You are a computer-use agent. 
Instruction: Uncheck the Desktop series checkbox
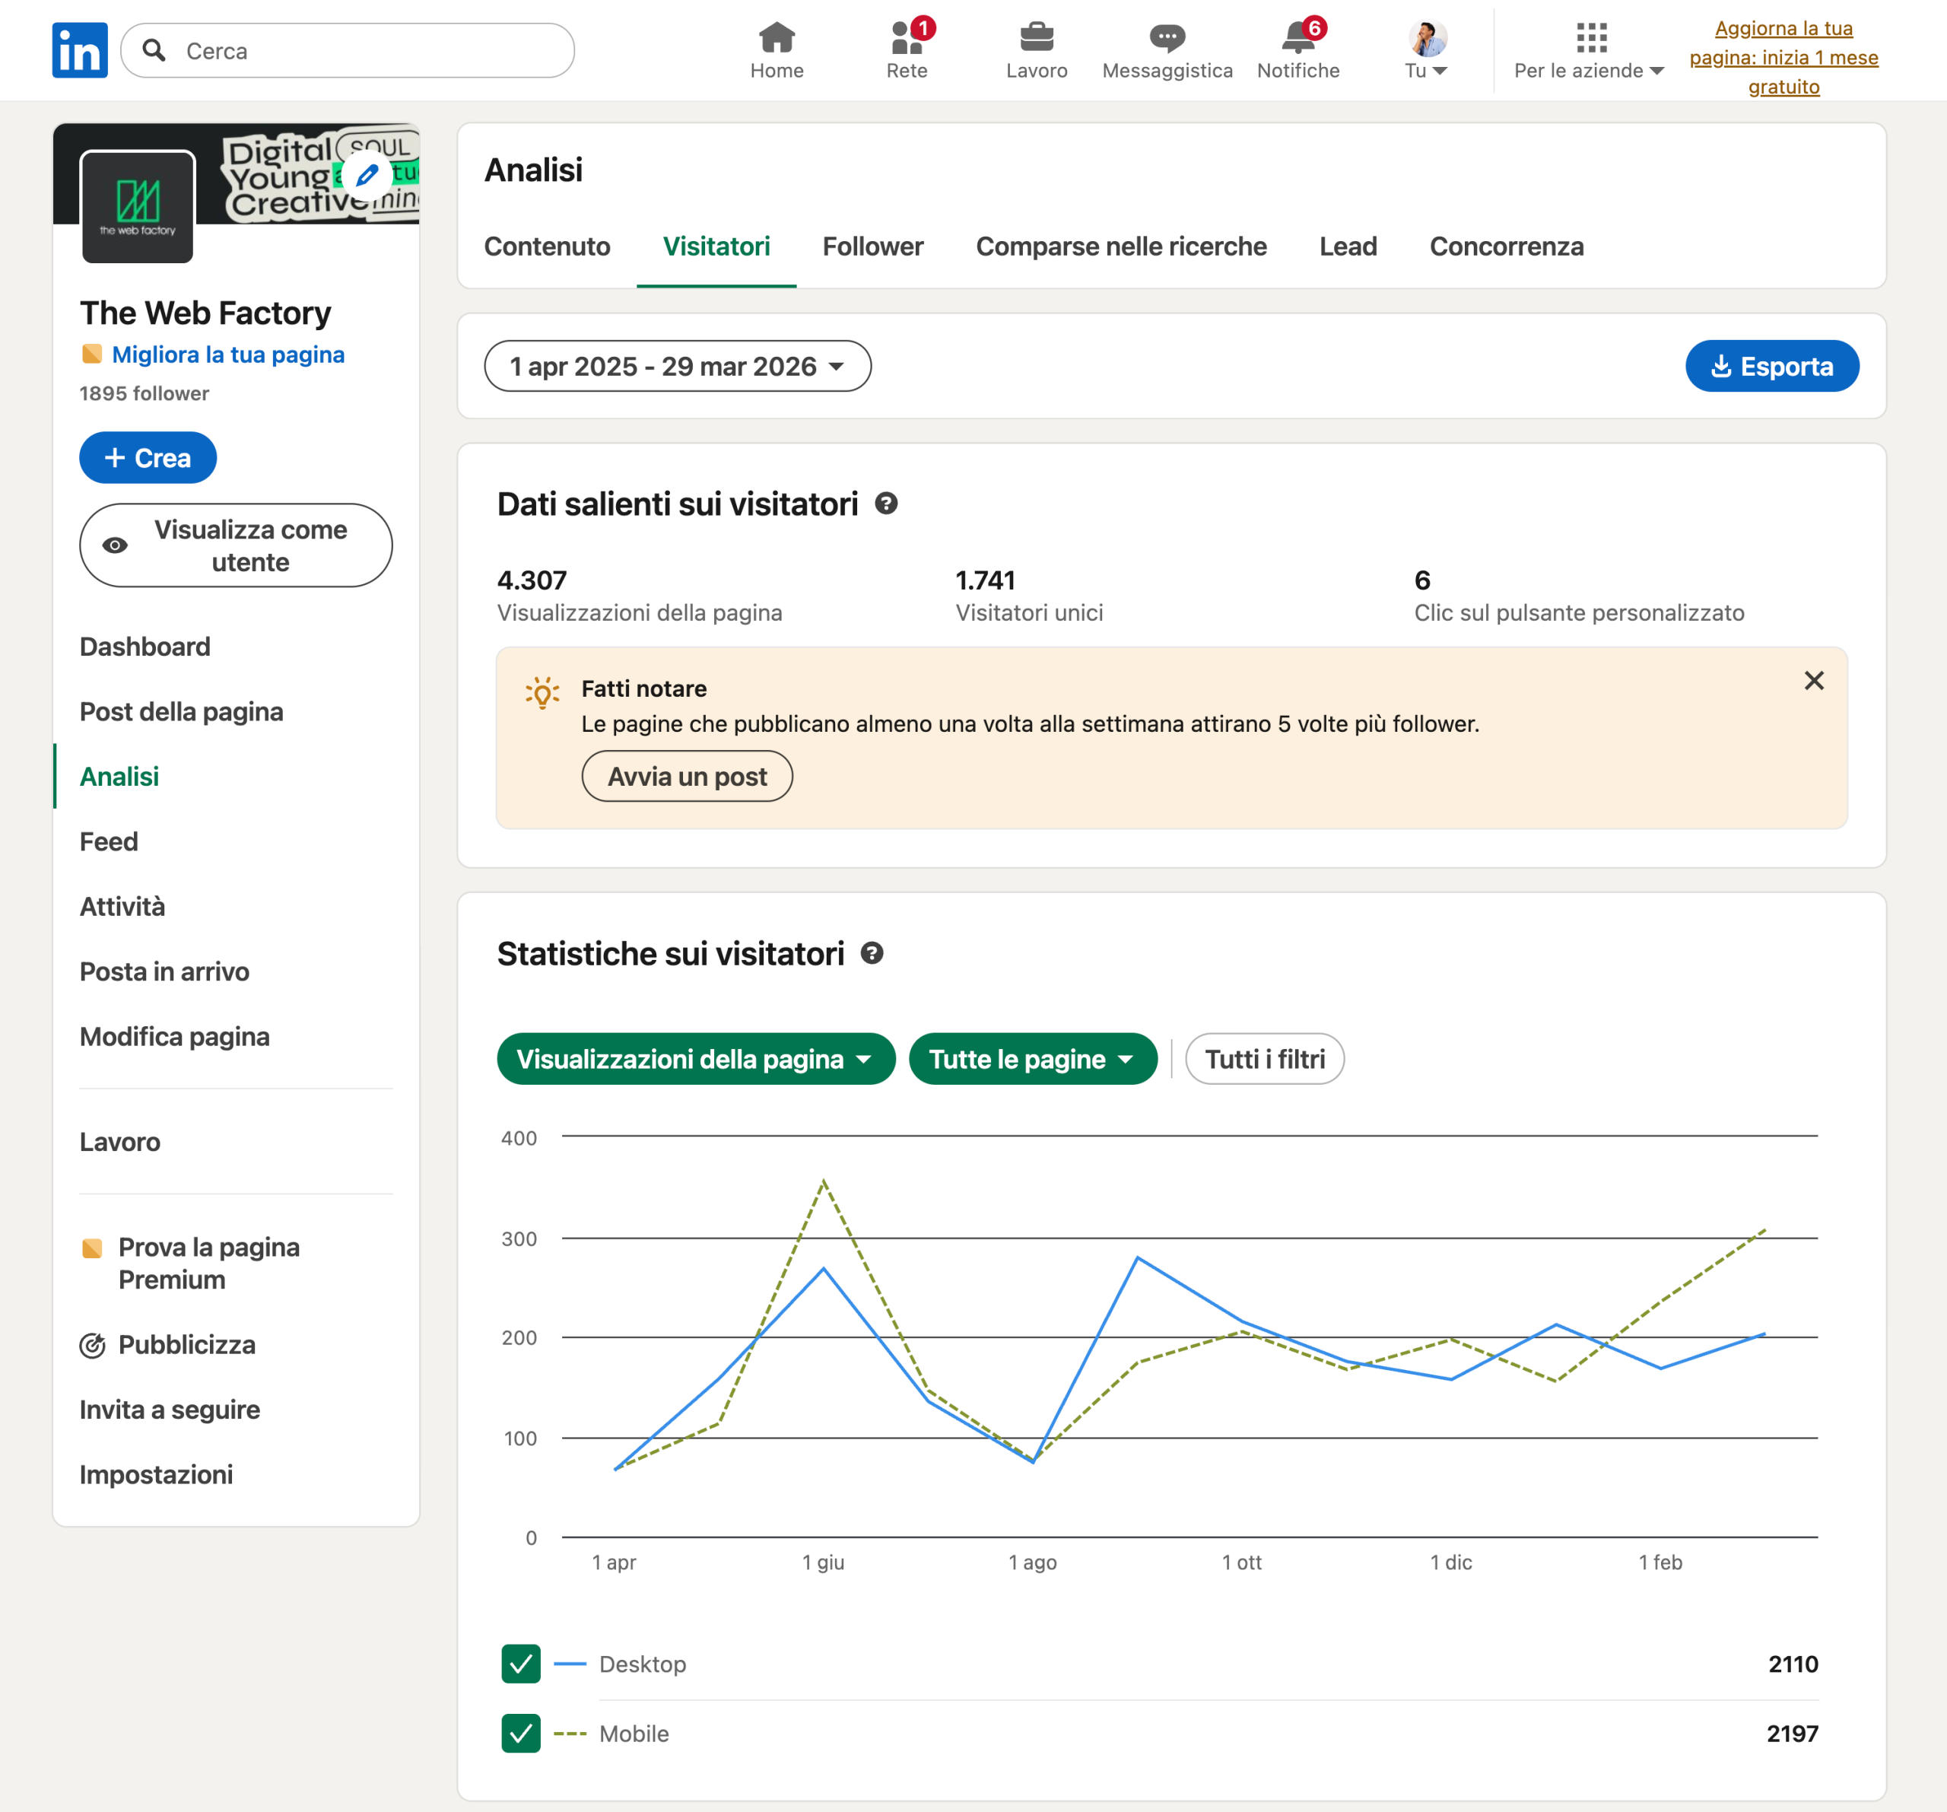[521, 1663]
